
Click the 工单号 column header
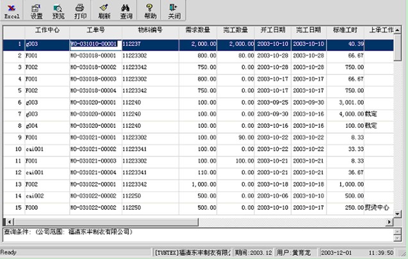[x=94, y=30]
